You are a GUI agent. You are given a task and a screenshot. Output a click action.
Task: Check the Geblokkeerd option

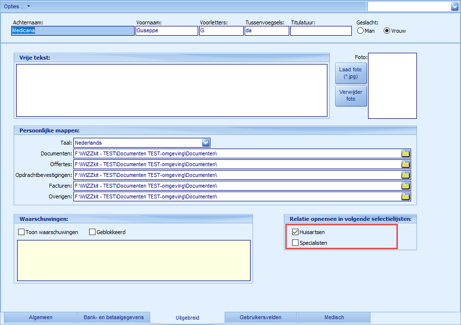pos(92,232)
